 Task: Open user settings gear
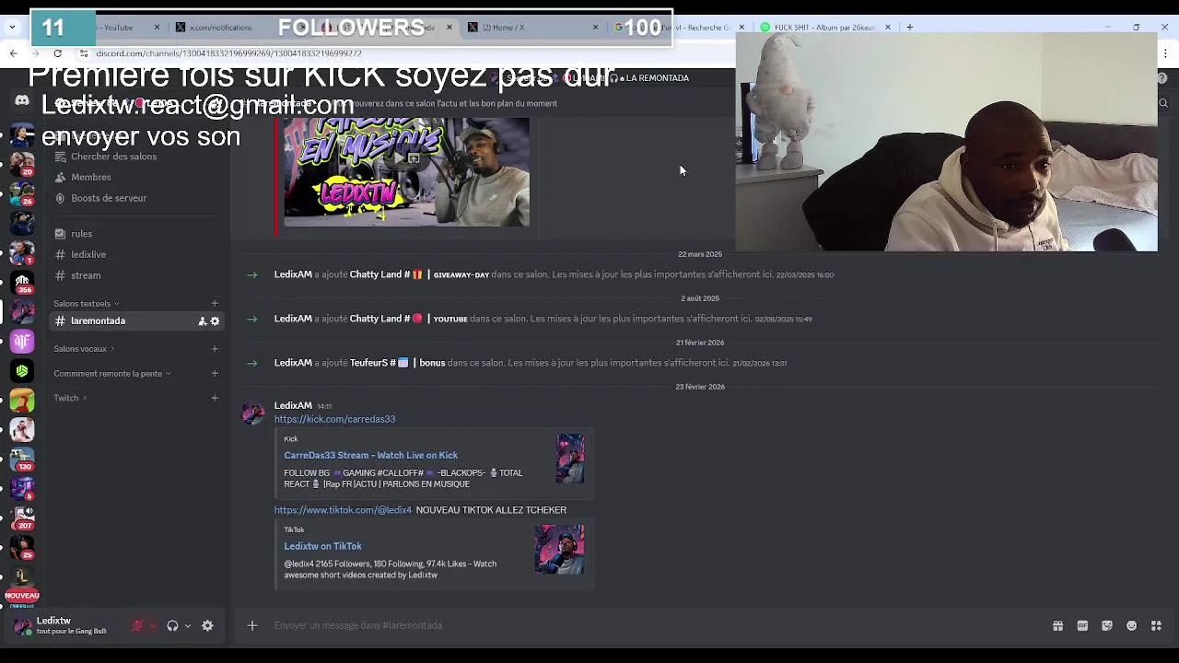pos(207,626)
